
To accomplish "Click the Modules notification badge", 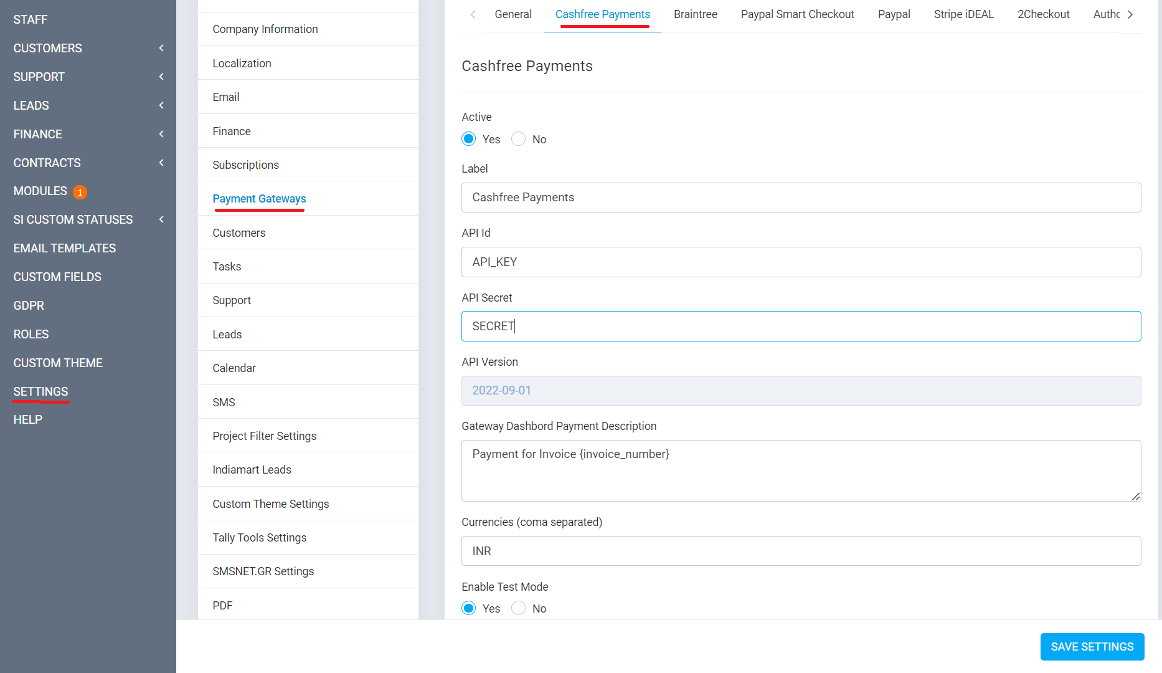I will [x=80, y=192].
